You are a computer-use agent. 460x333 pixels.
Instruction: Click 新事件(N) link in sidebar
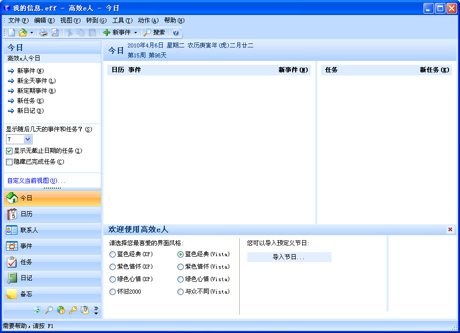coord(30,71)
